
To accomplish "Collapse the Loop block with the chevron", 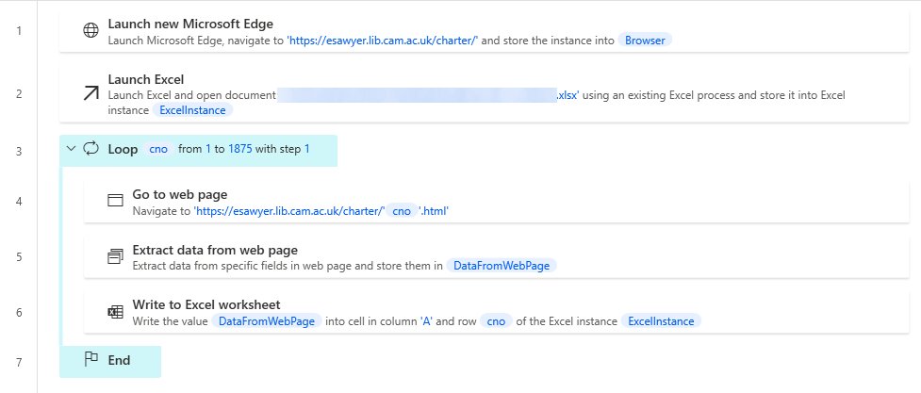I will tap(71, 149).
